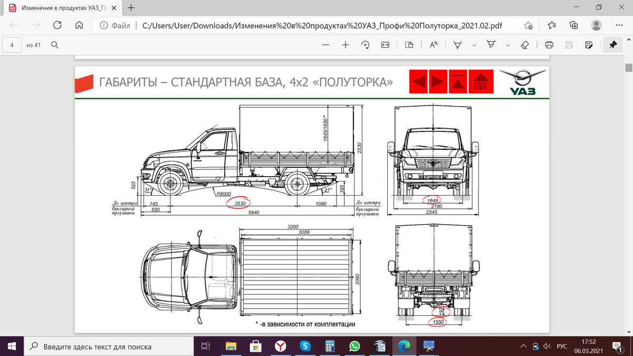Open Calculator from taskbar
The height and width of the screenshot is (356, 633).
330,346
